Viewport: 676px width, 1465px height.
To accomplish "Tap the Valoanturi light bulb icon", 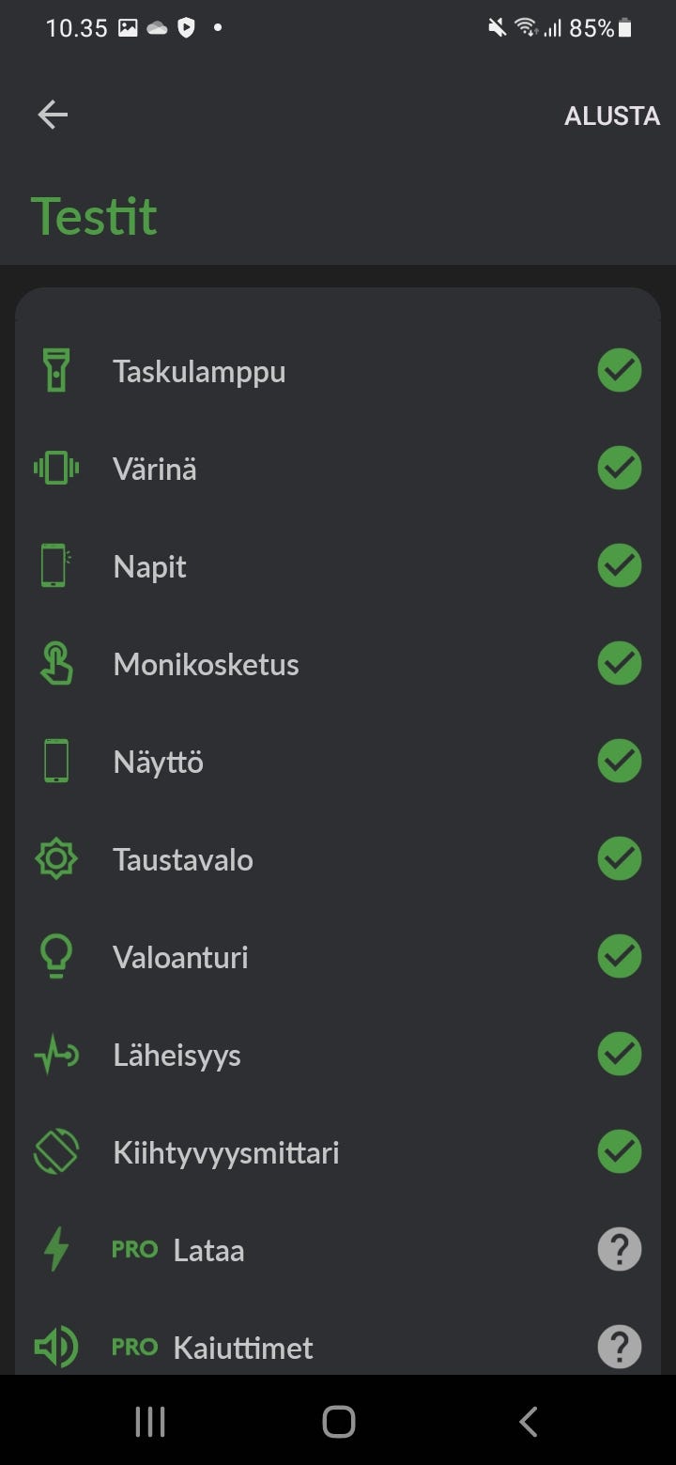I will [56, 956].
